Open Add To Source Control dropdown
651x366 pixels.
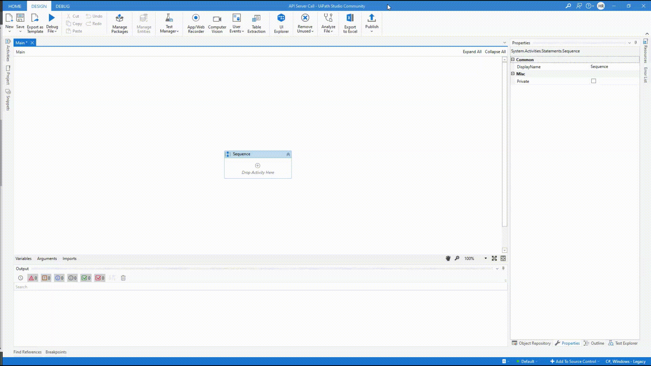click(x=575, y=361)
